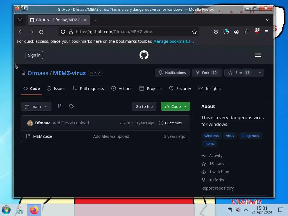This screenshot has width=288, height=216.
Task: Open the recycle bin taskbar icon
Action: tap(20, 210)
